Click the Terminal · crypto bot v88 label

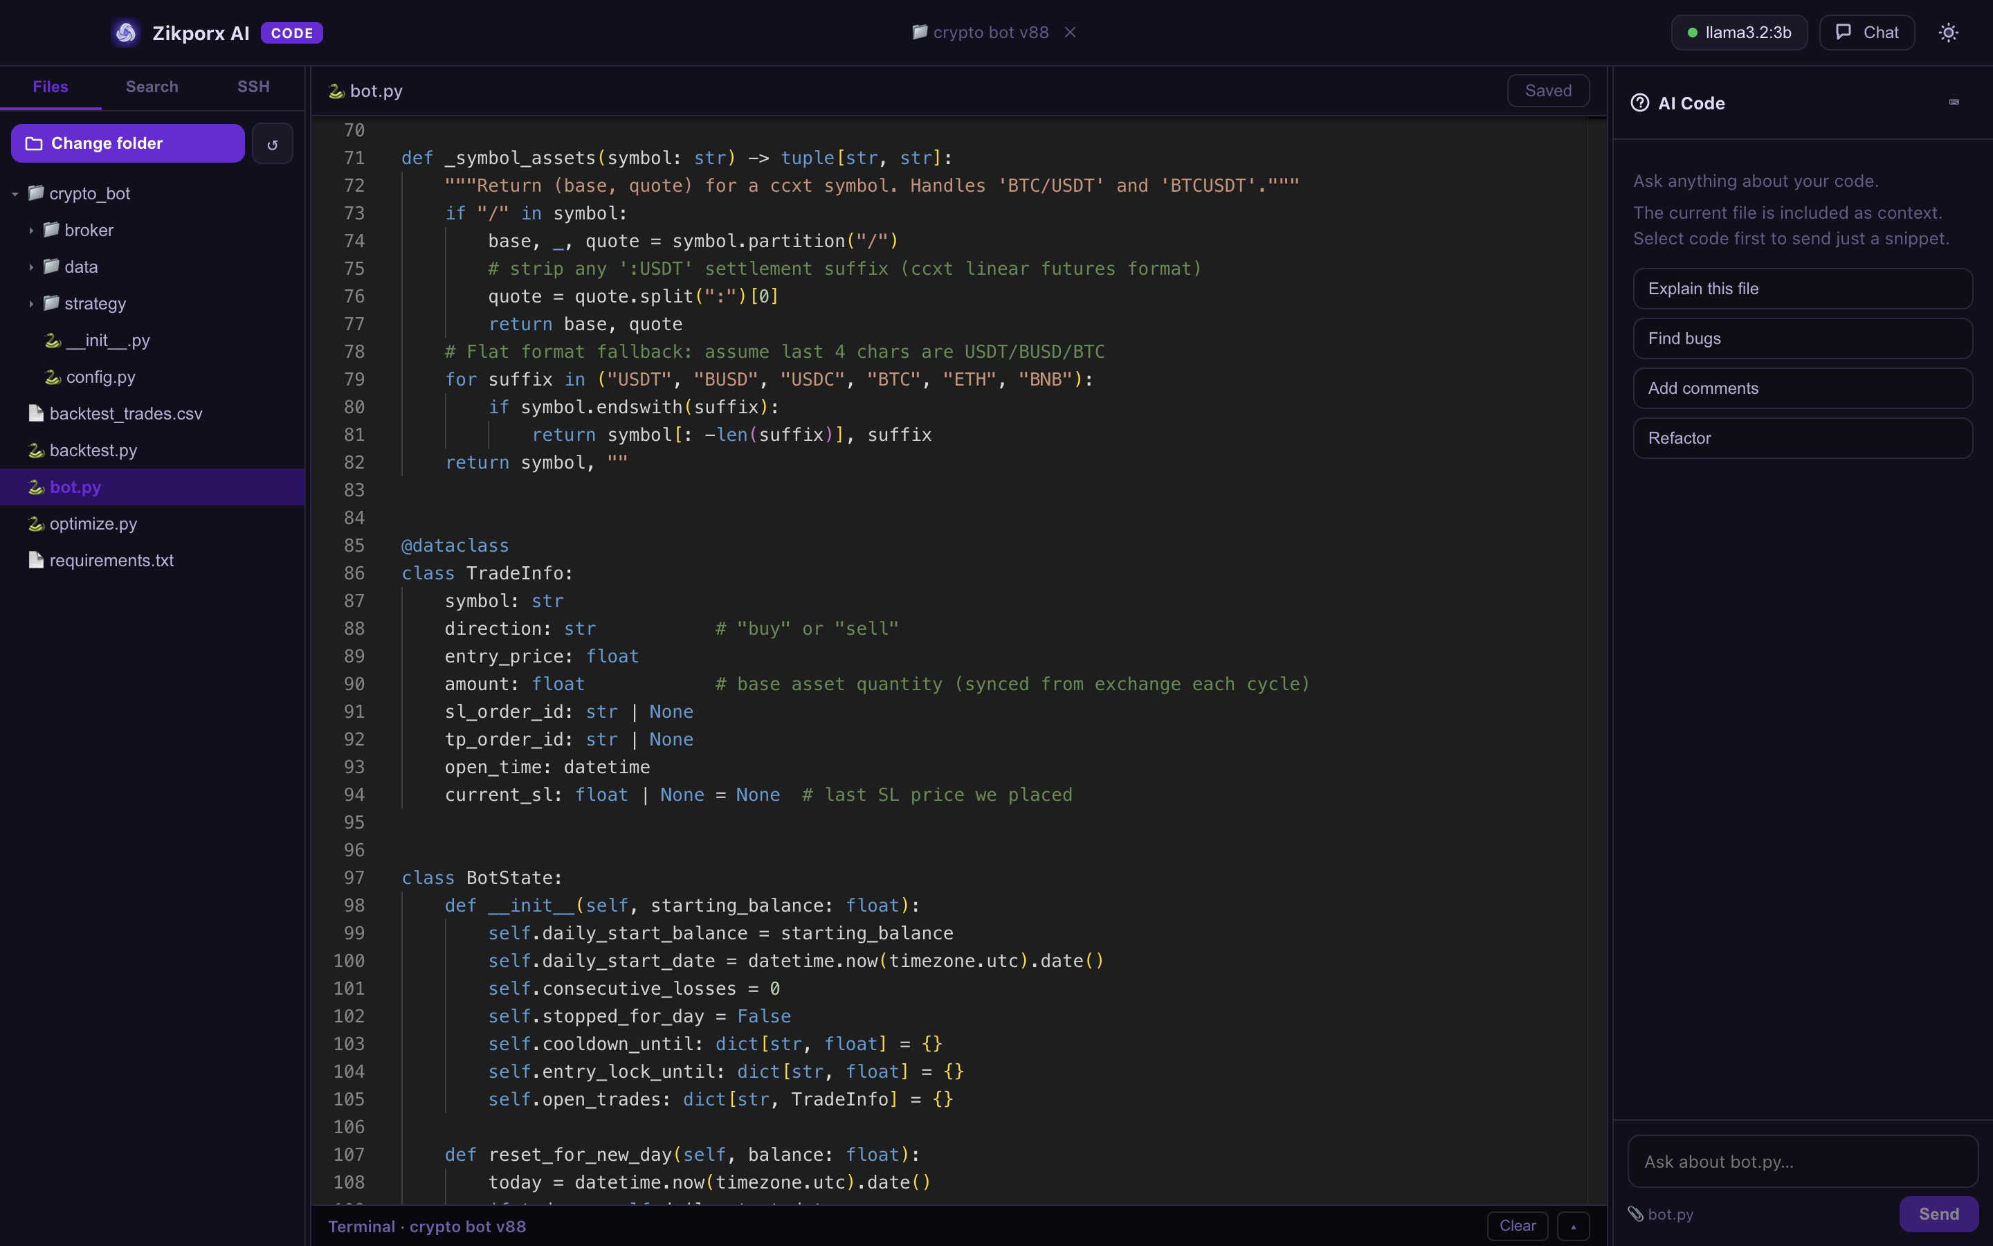tap(426, 1226)
